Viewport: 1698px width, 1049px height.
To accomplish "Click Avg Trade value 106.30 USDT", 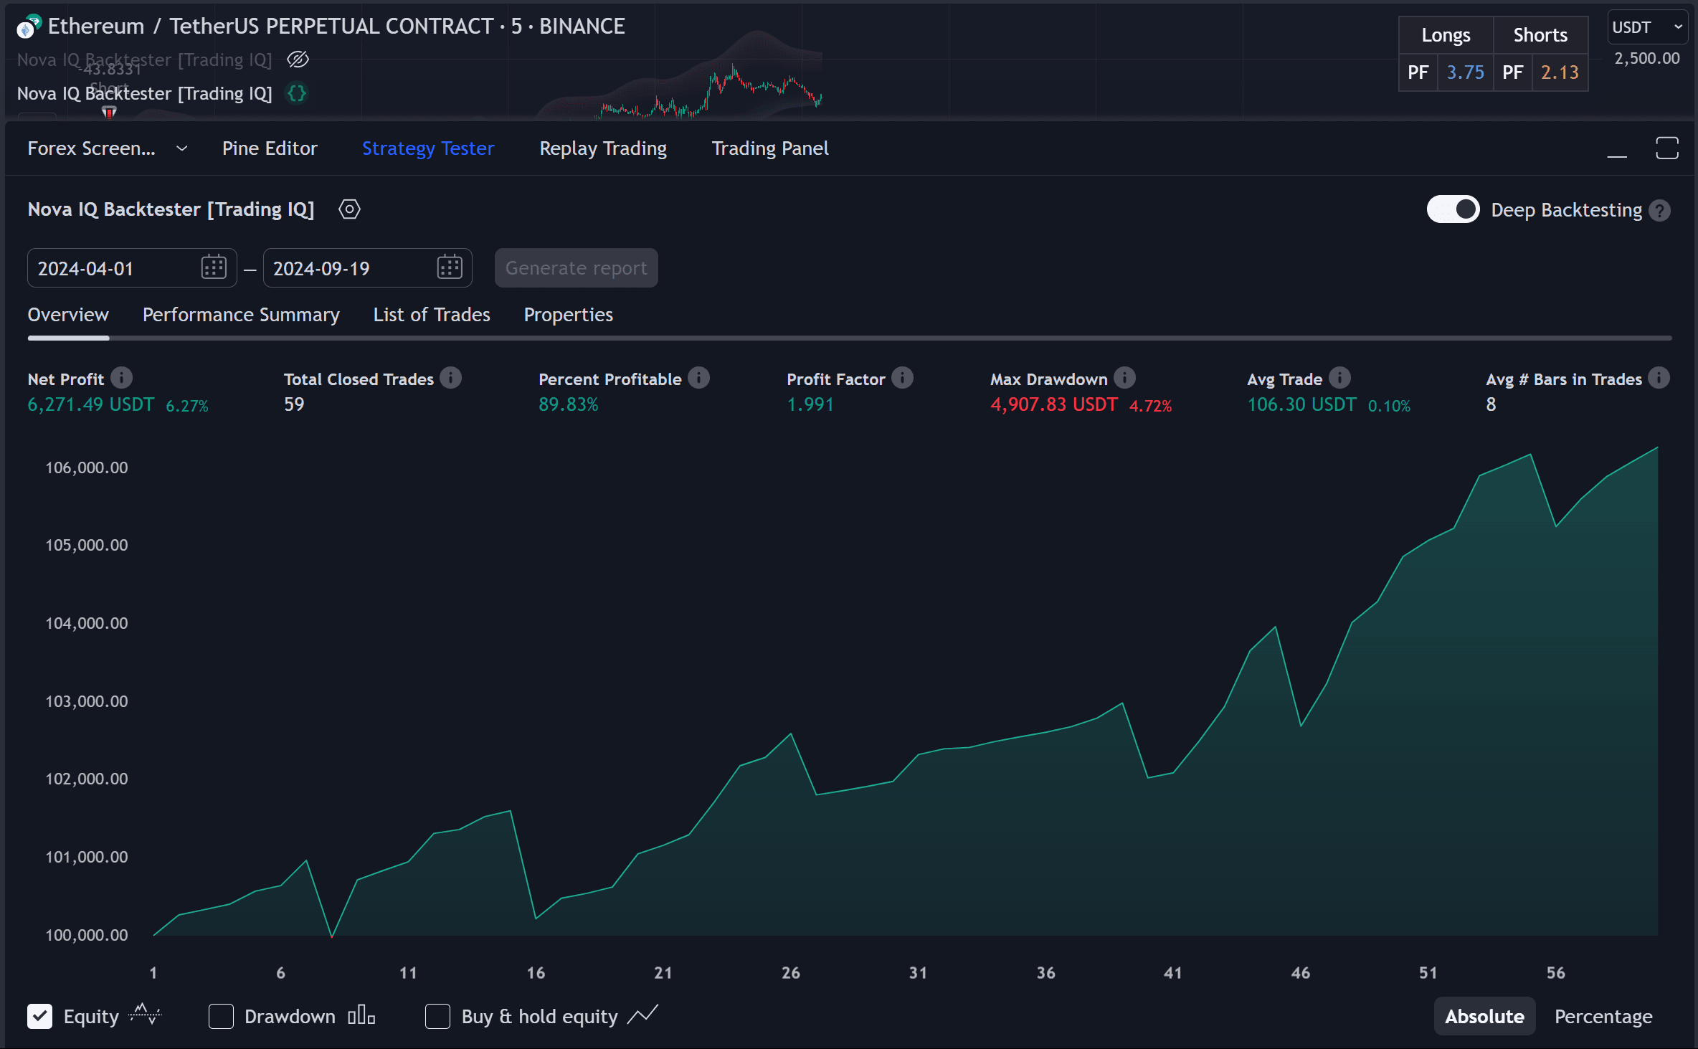I will [x=1301, y=405].
